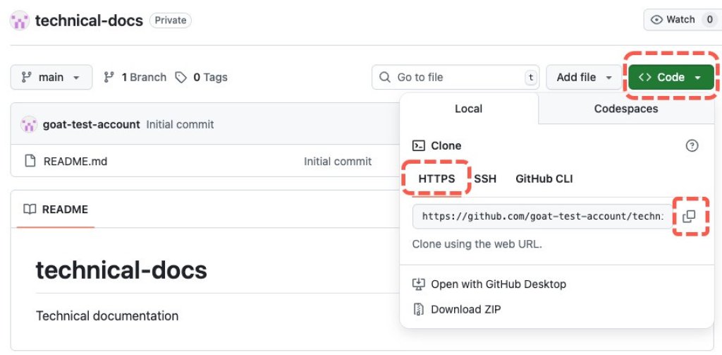Click the Go to file search field
Image resolution: width=722 pixels, height=355 pixels.
(455, 77)
